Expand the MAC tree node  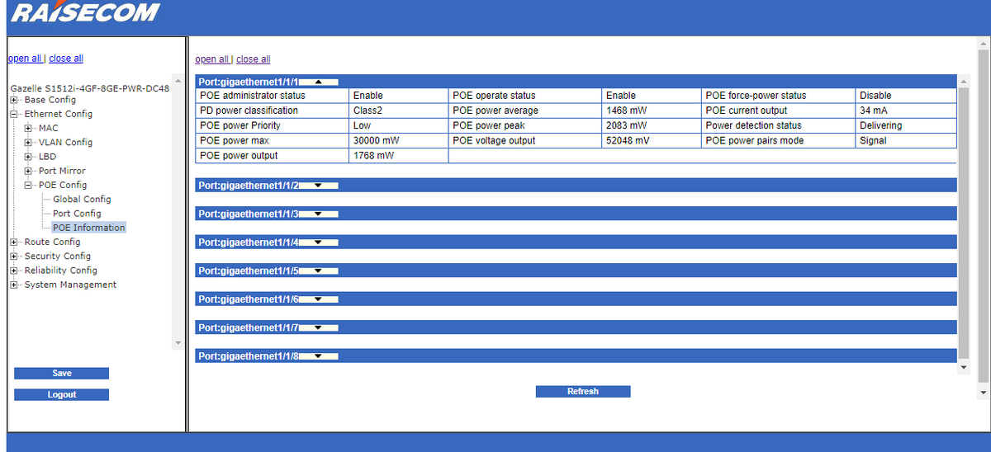pyautogui.click(x=29, y=128)
